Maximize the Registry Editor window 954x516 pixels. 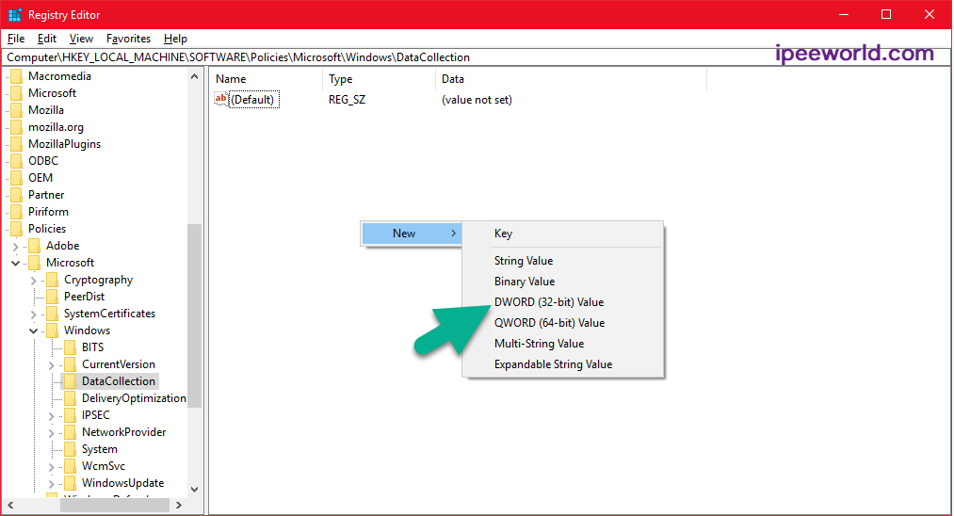(886, 15)
